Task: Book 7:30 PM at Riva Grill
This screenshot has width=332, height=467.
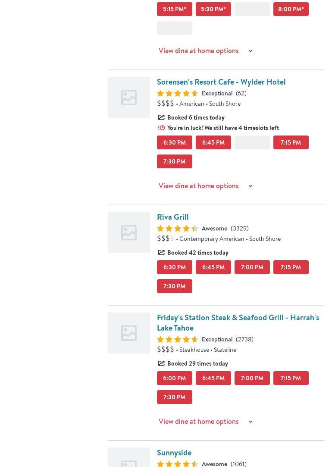Action: pyautogui.click(x=174, y=286)
